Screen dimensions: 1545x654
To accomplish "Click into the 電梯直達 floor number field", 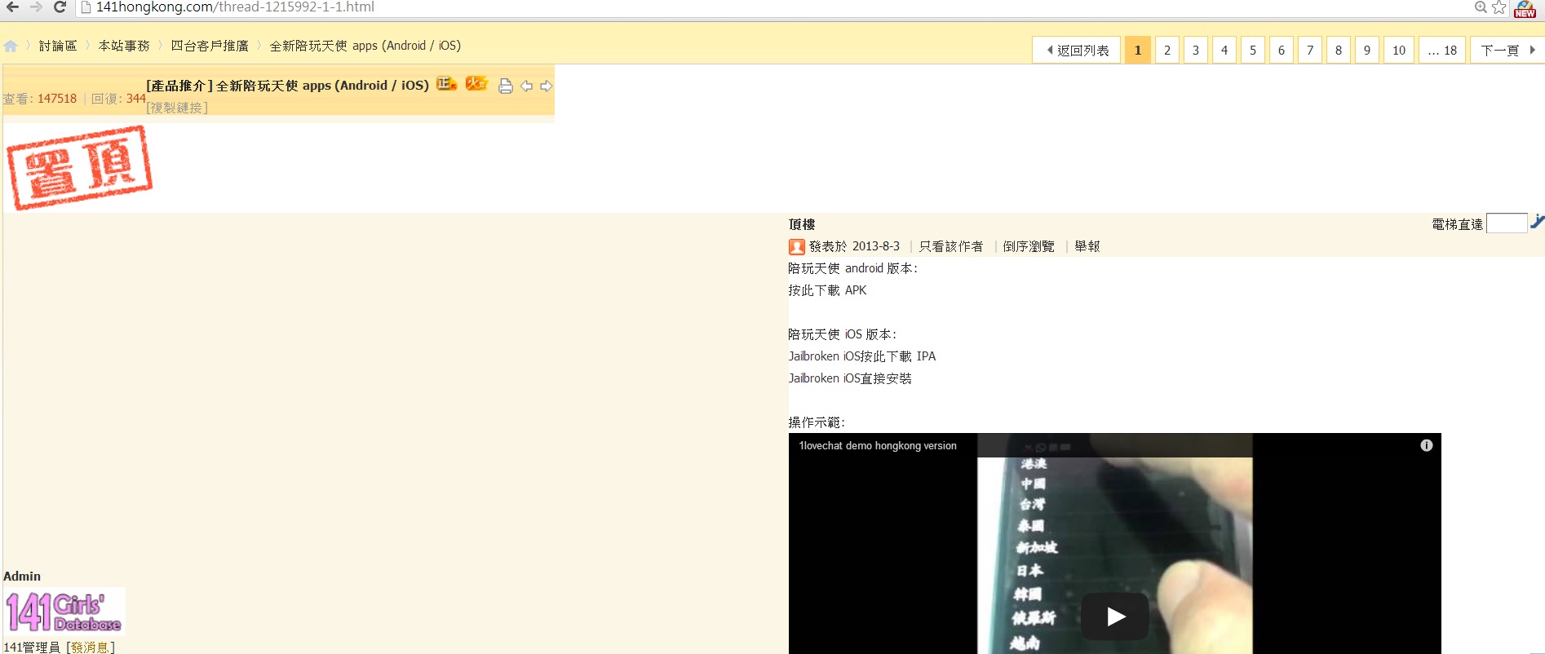I will 1507,223.
